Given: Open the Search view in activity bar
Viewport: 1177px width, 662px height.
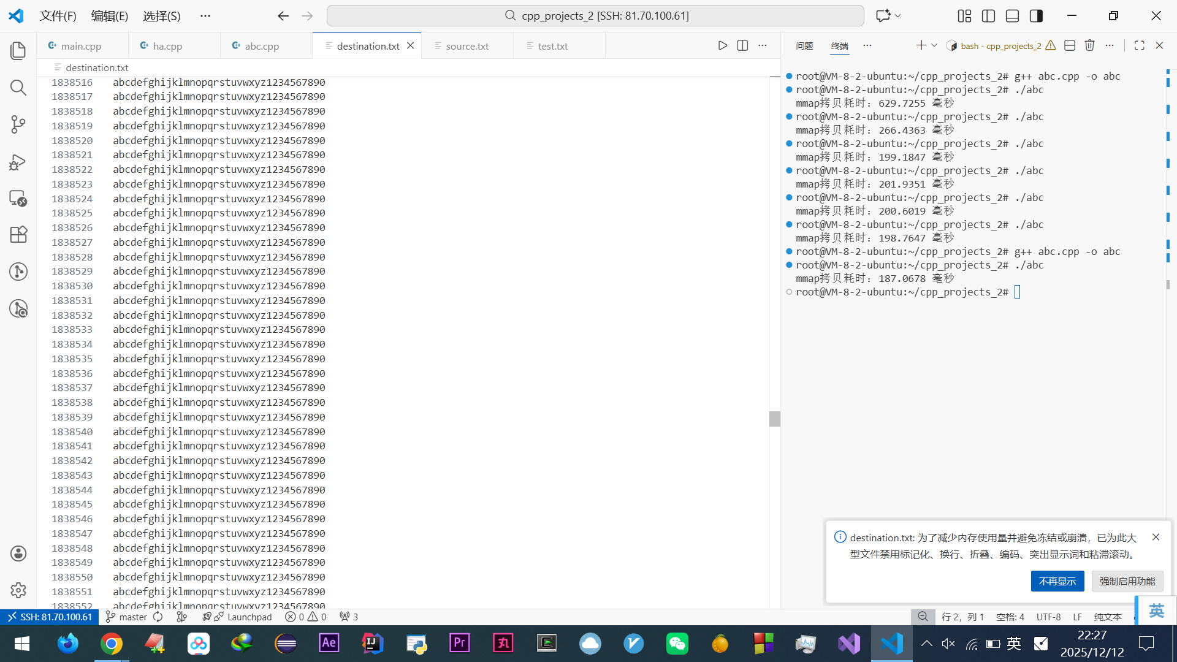Looking at the screenshot, I should click(18, 88).
